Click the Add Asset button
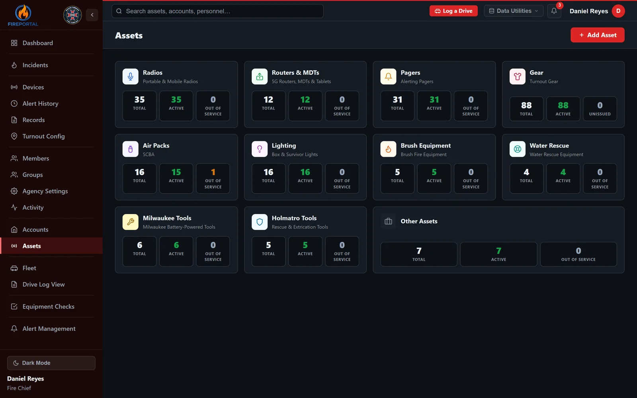The height and width of the screenshot is (398, 637). 597,35
